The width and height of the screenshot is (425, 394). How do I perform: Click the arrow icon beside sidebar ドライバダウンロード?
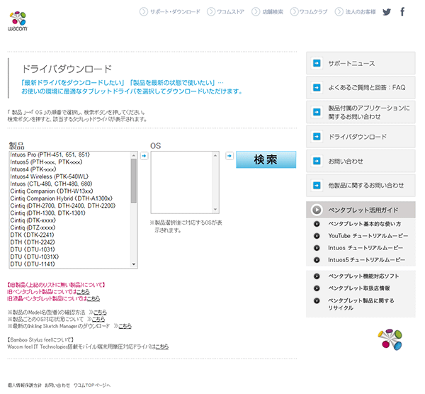click(317, 136)
